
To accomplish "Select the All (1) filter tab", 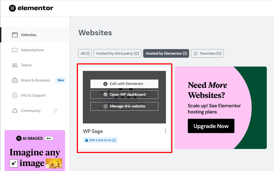I will [x=85, y=53].
